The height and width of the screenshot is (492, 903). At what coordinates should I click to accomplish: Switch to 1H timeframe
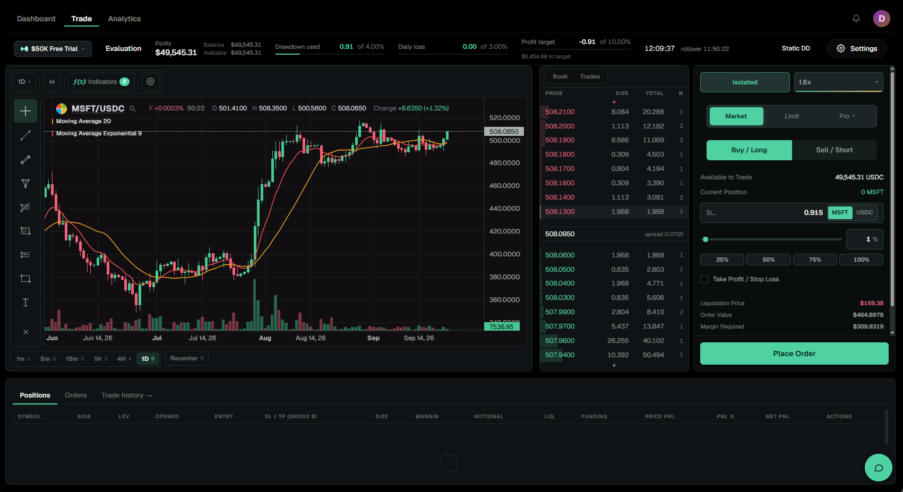(x=100, y=359)
